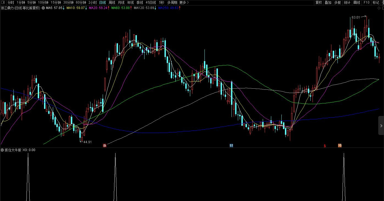The height and width of the screenshot is (201, 384).
Task: Open the 标记 marking tool
Action: tap(376, 2)
